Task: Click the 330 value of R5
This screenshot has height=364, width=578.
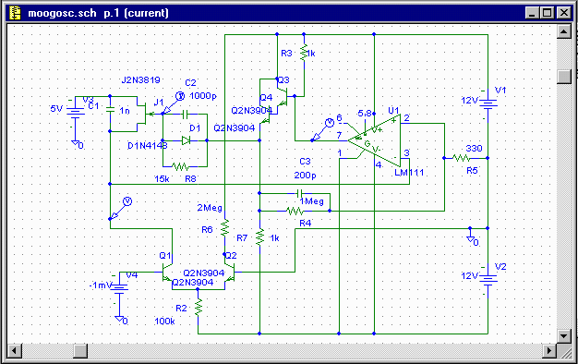Action: (474, 148)
